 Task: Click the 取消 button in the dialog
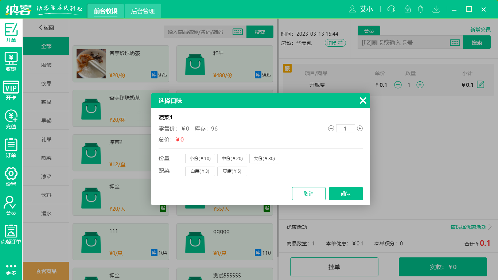(x=308, y=194)
